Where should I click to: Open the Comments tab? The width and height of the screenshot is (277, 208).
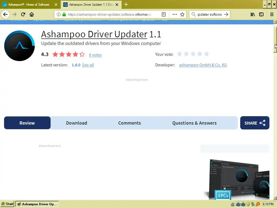tap(130, 123)
